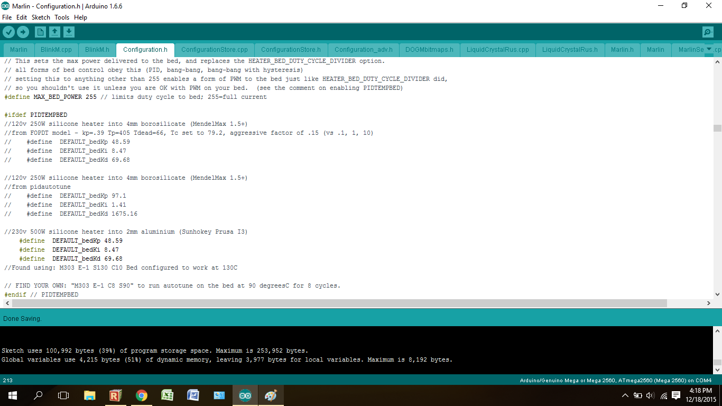722x406 pixels.
Task: Open the Help menu
Action: pos(80,17)
